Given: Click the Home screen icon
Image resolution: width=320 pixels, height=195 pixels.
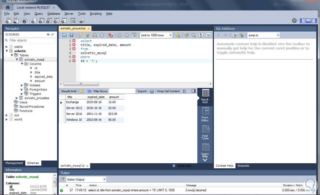Looking at the screenshot, I should coord(8,7).
